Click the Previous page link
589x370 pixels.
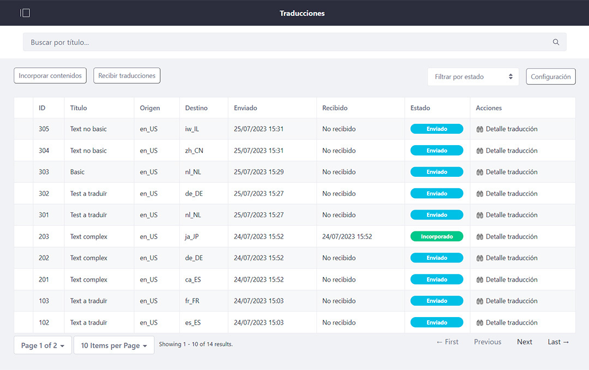click(488, 342)
